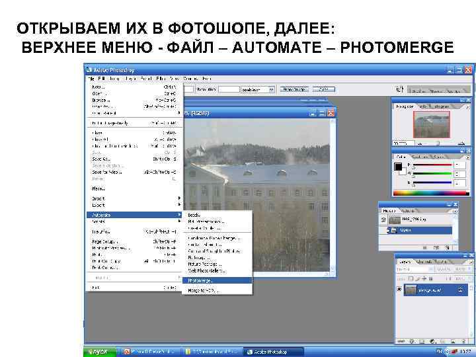Image resolution: width=476 pixels, height=357 pixels.
Task: Create a new layer in Layers panel
Action: (453, 342)
